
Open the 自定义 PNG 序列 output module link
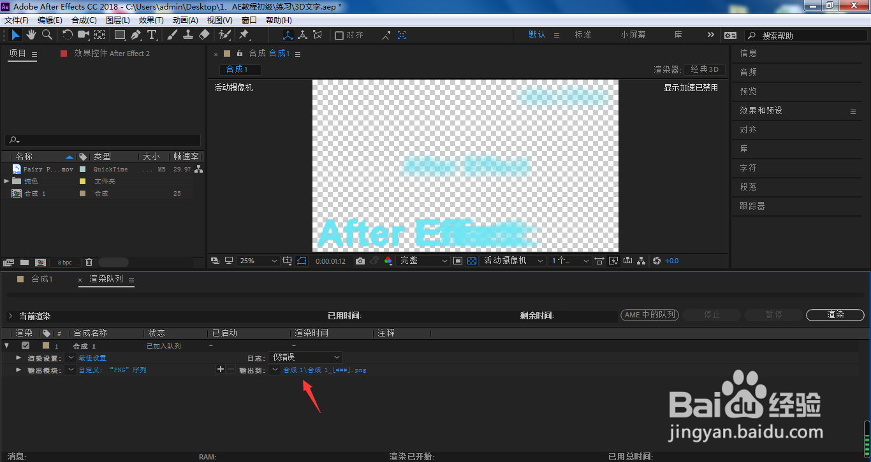pos(112,370)
